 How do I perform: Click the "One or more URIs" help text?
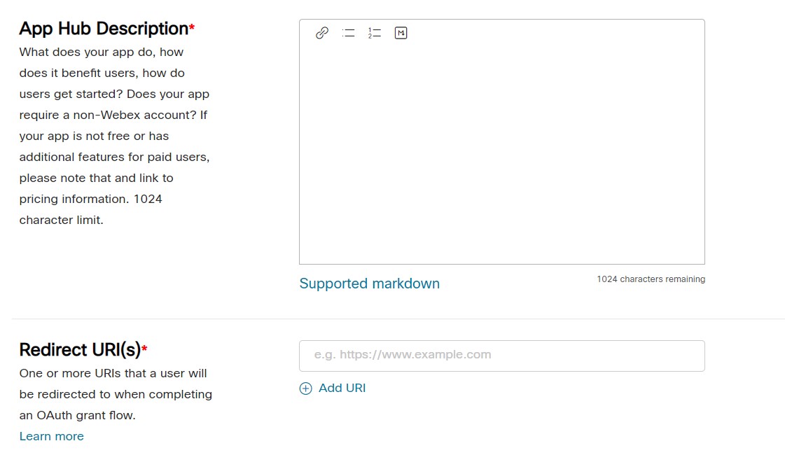point(116,394)
